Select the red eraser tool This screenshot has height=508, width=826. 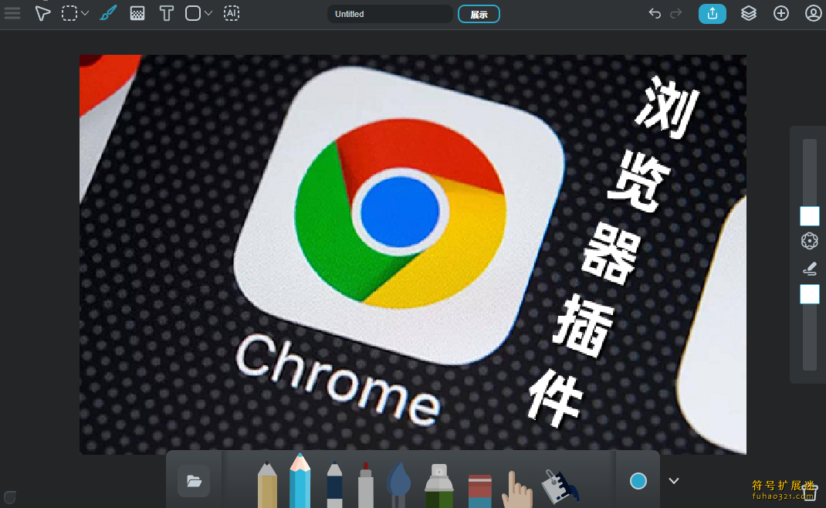click(x=480, y=491)
